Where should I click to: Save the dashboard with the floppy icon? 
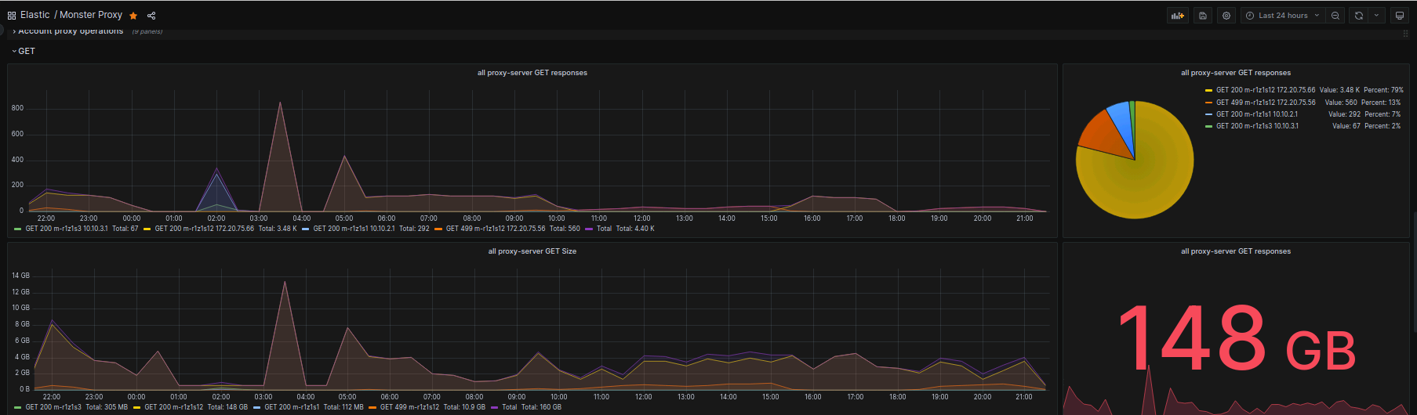tap(1203, 16)
